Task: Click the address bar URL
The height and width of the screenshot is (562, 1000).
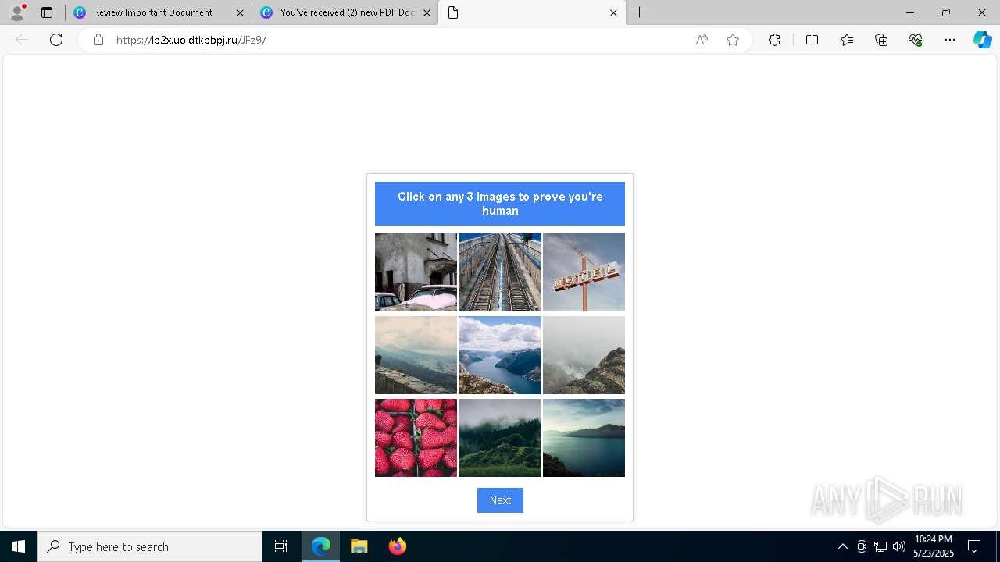Action: pyautogui.click(x=191, y=40)
